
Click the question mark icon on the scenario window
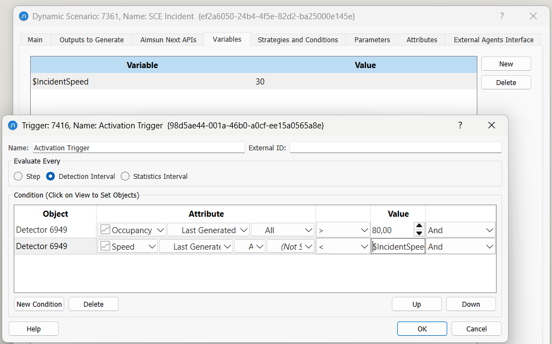(x=502, y=16)
